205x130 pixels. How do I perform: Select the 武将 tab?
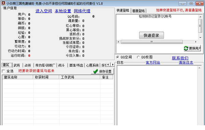(x=17, y=65)
